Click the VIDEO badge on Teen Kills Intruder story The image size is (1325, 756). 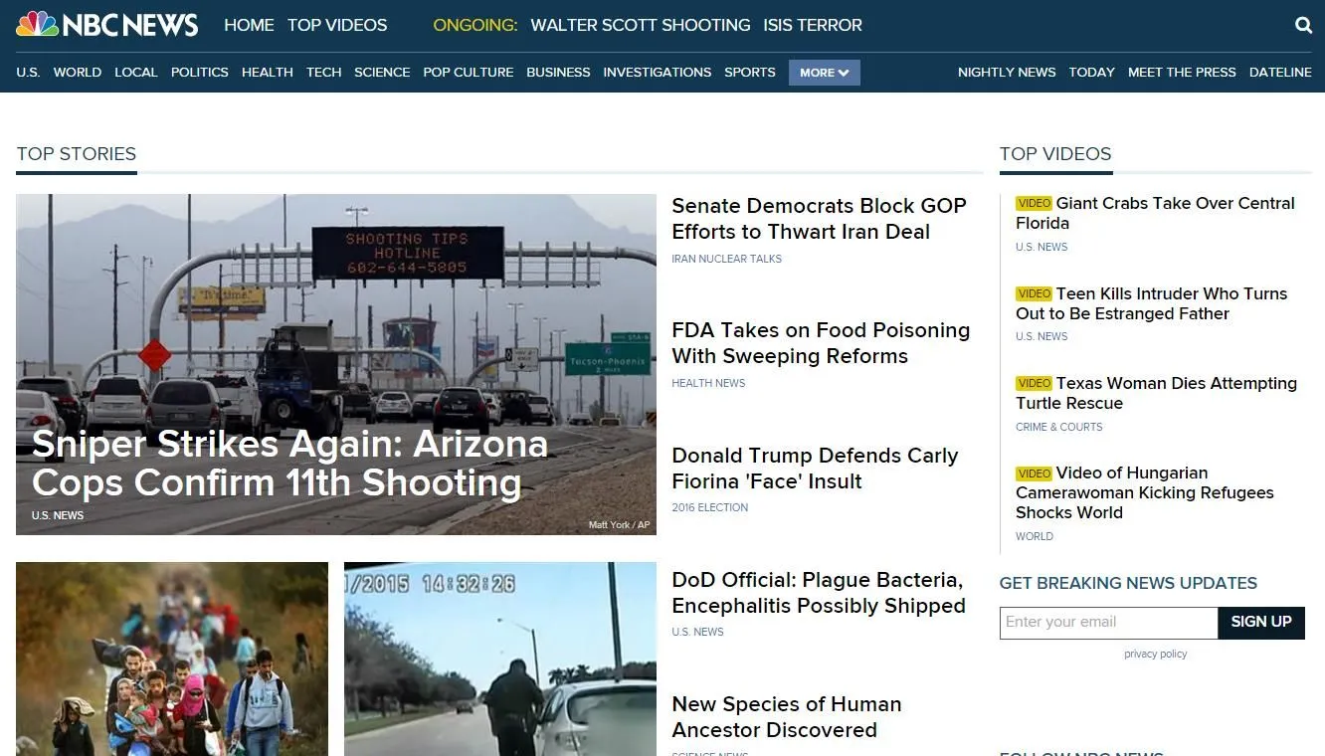tap(1035, 293)
